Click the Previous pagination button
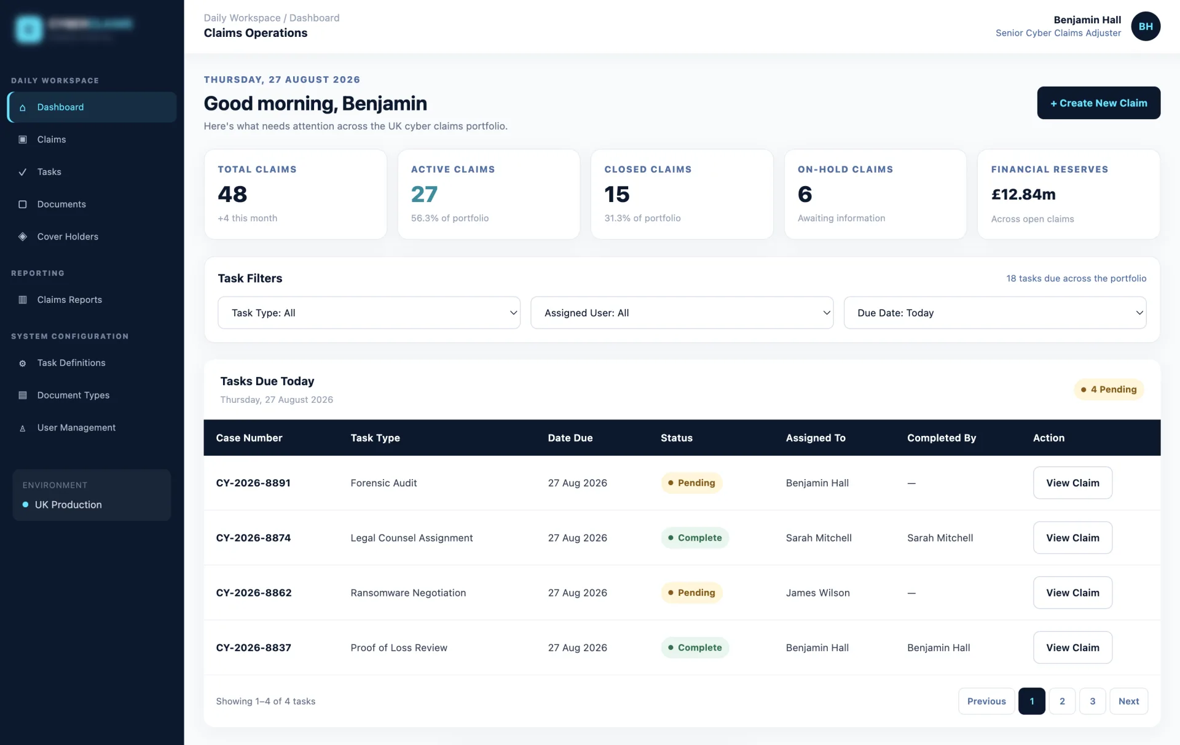The width and height of the screenshot is (1180, 745). click(x=986, y=701)
